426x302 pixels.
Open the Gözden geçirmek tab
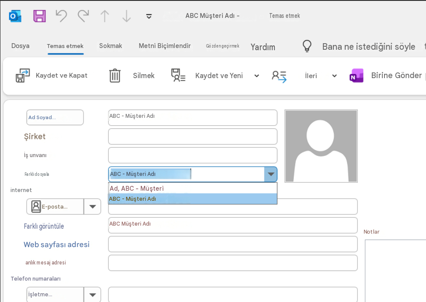pyautogui.click(x=222, y=46)
